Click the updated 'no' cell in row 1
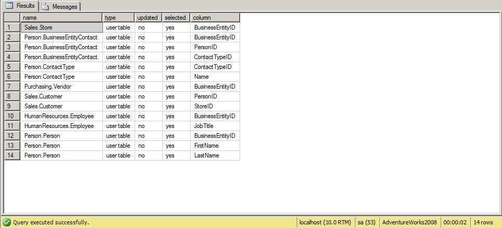Image resolution: width=502 pixels, height=228 pixels. coord(148,27)
